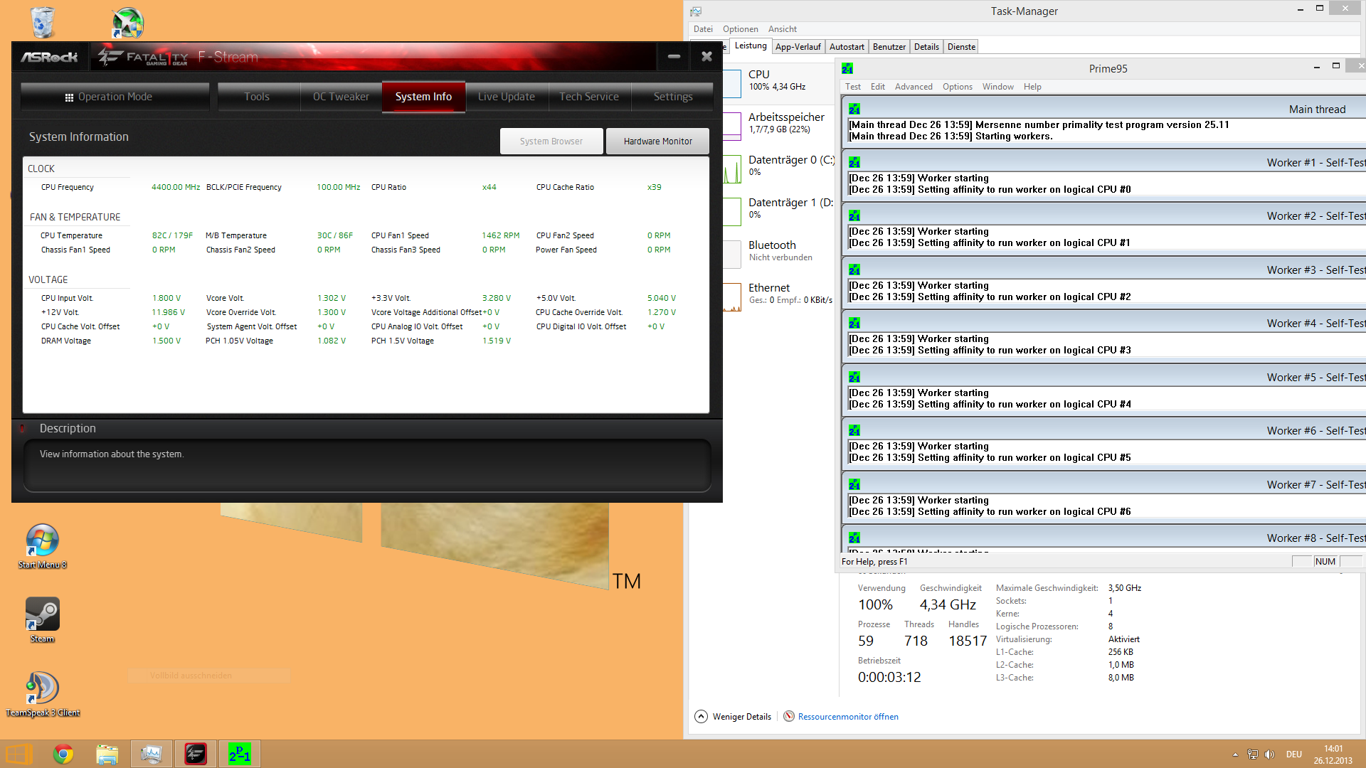
Task: Switch to the Autostart tab in Task-Manager
Action: pos(847,47)
